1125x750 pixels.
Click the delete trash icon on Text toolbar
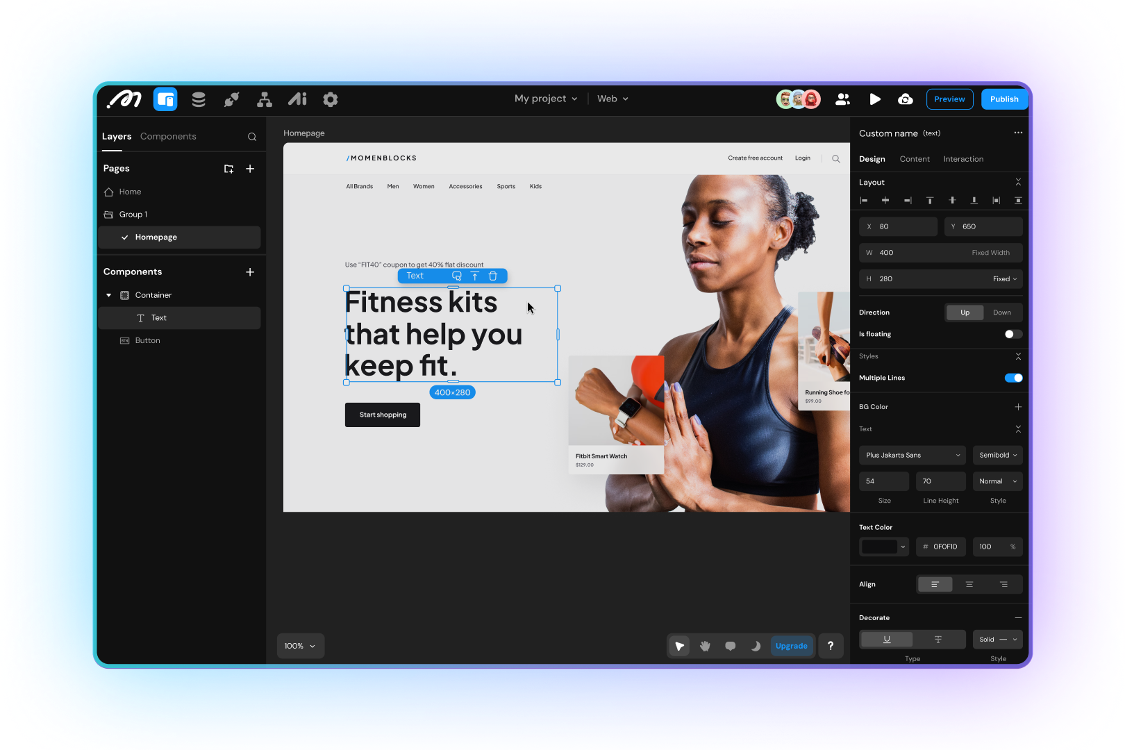493,276
